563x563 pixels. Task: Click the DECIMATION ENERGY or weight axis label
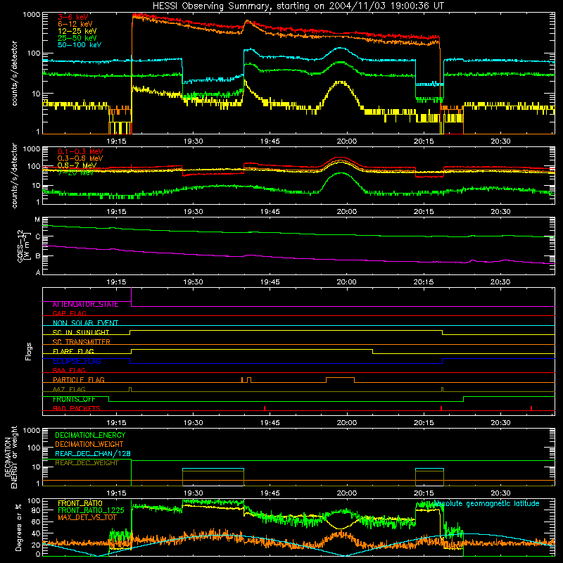11,457
